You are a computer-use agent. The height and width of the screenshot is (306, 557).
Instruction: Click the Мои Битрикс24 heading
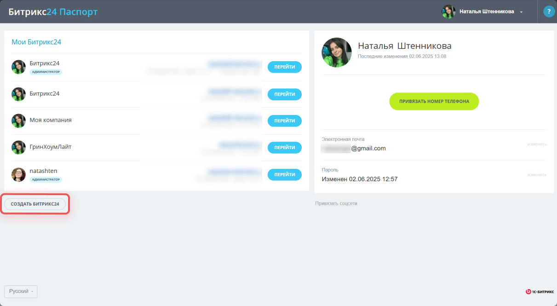(x=36, y=42)
